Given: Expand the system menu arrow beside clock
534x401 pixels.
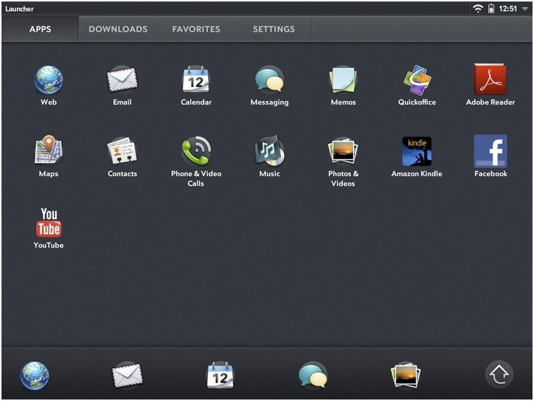Looking at the screenshot, I should coord(525,9).
